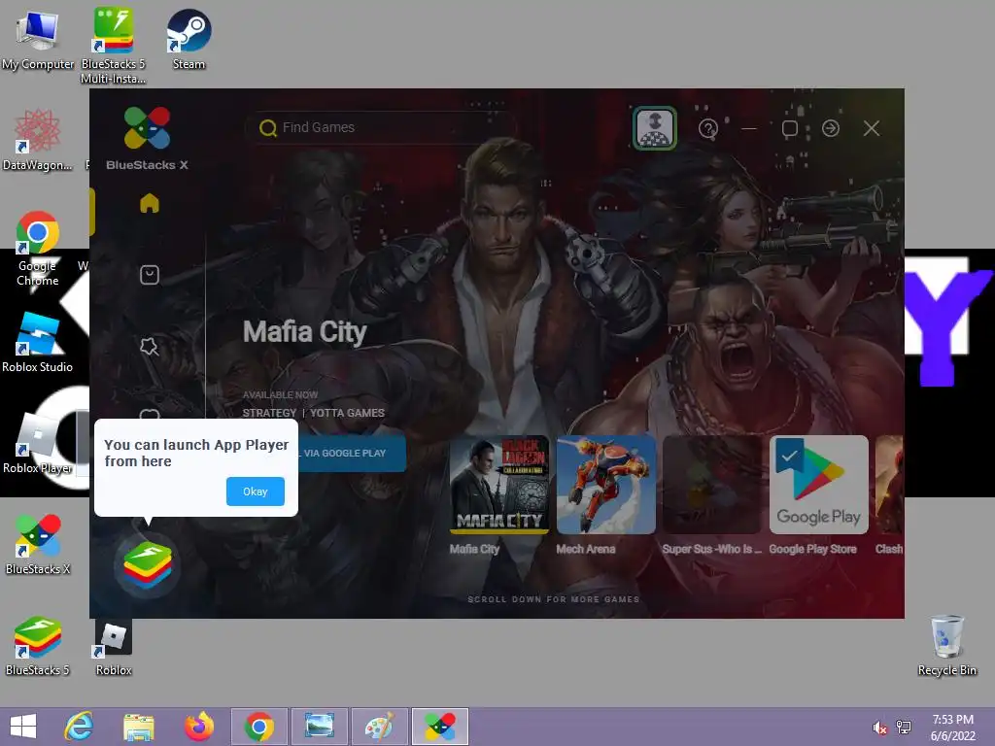Click the network tray icon
The height and width of the screenshot is (746, 995).
pyautogui.click(x=904, y=728)
